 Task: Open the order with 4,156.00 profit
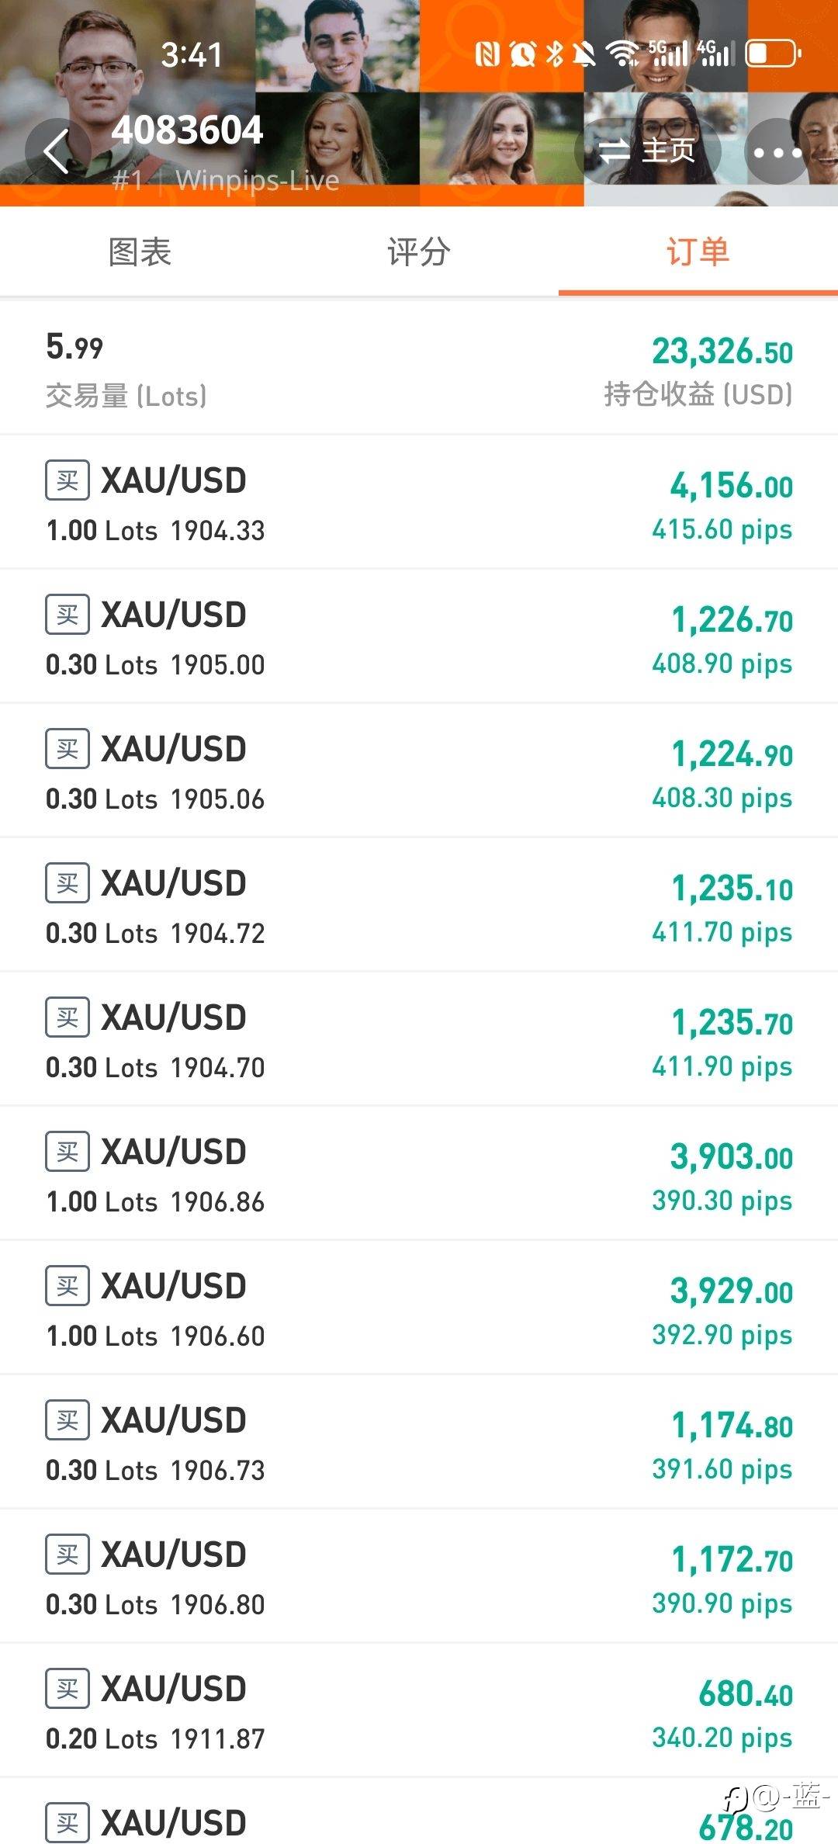(419, 503)
